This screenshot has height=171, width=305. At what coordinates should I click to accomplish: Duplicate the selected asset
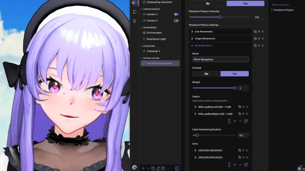point(153,168)
